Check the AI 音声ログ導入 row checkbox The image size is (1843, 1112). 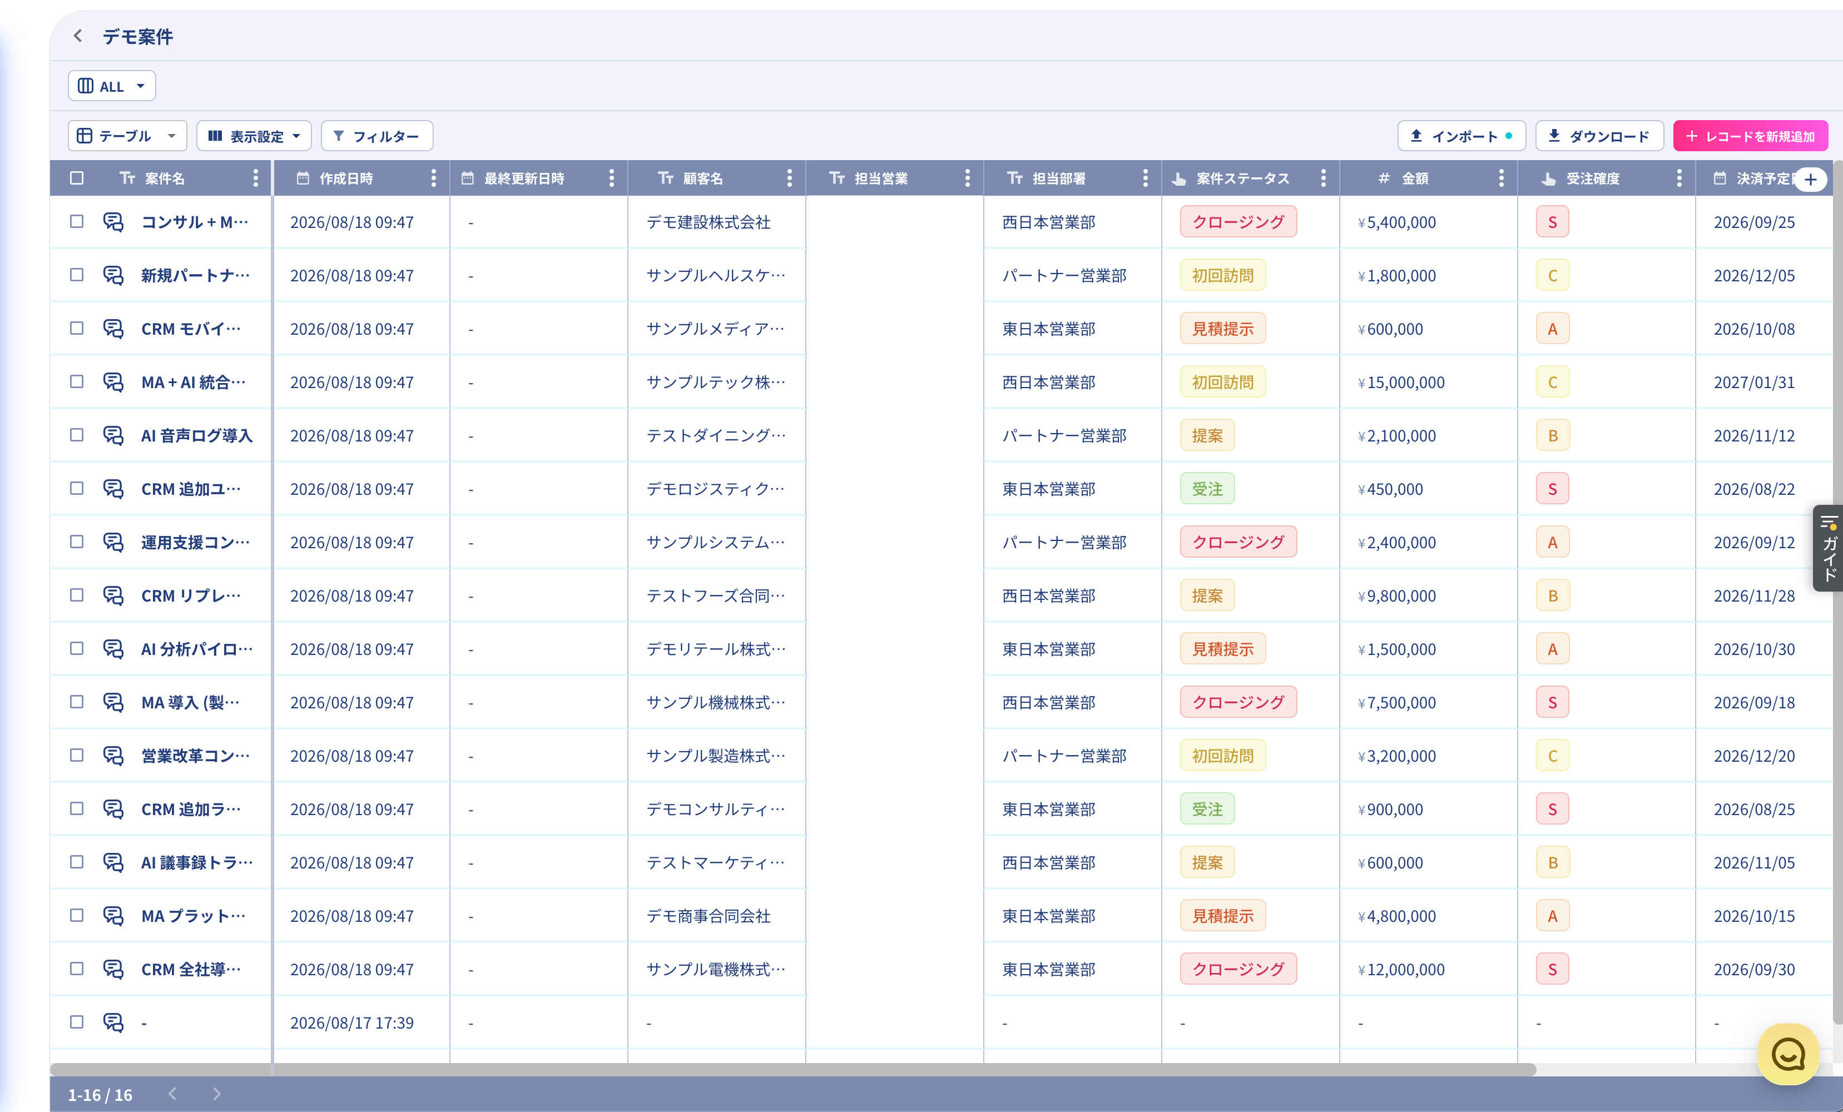tap(76, 434)
